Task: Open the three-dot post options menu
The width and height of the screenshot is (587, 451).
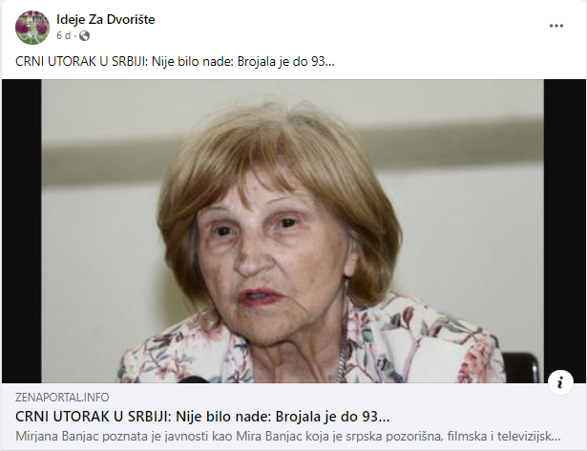Action: (556, 26)
